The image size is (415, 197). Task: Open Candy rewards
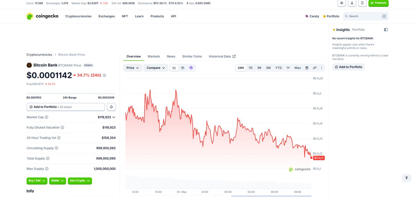[x=312, y=16]
